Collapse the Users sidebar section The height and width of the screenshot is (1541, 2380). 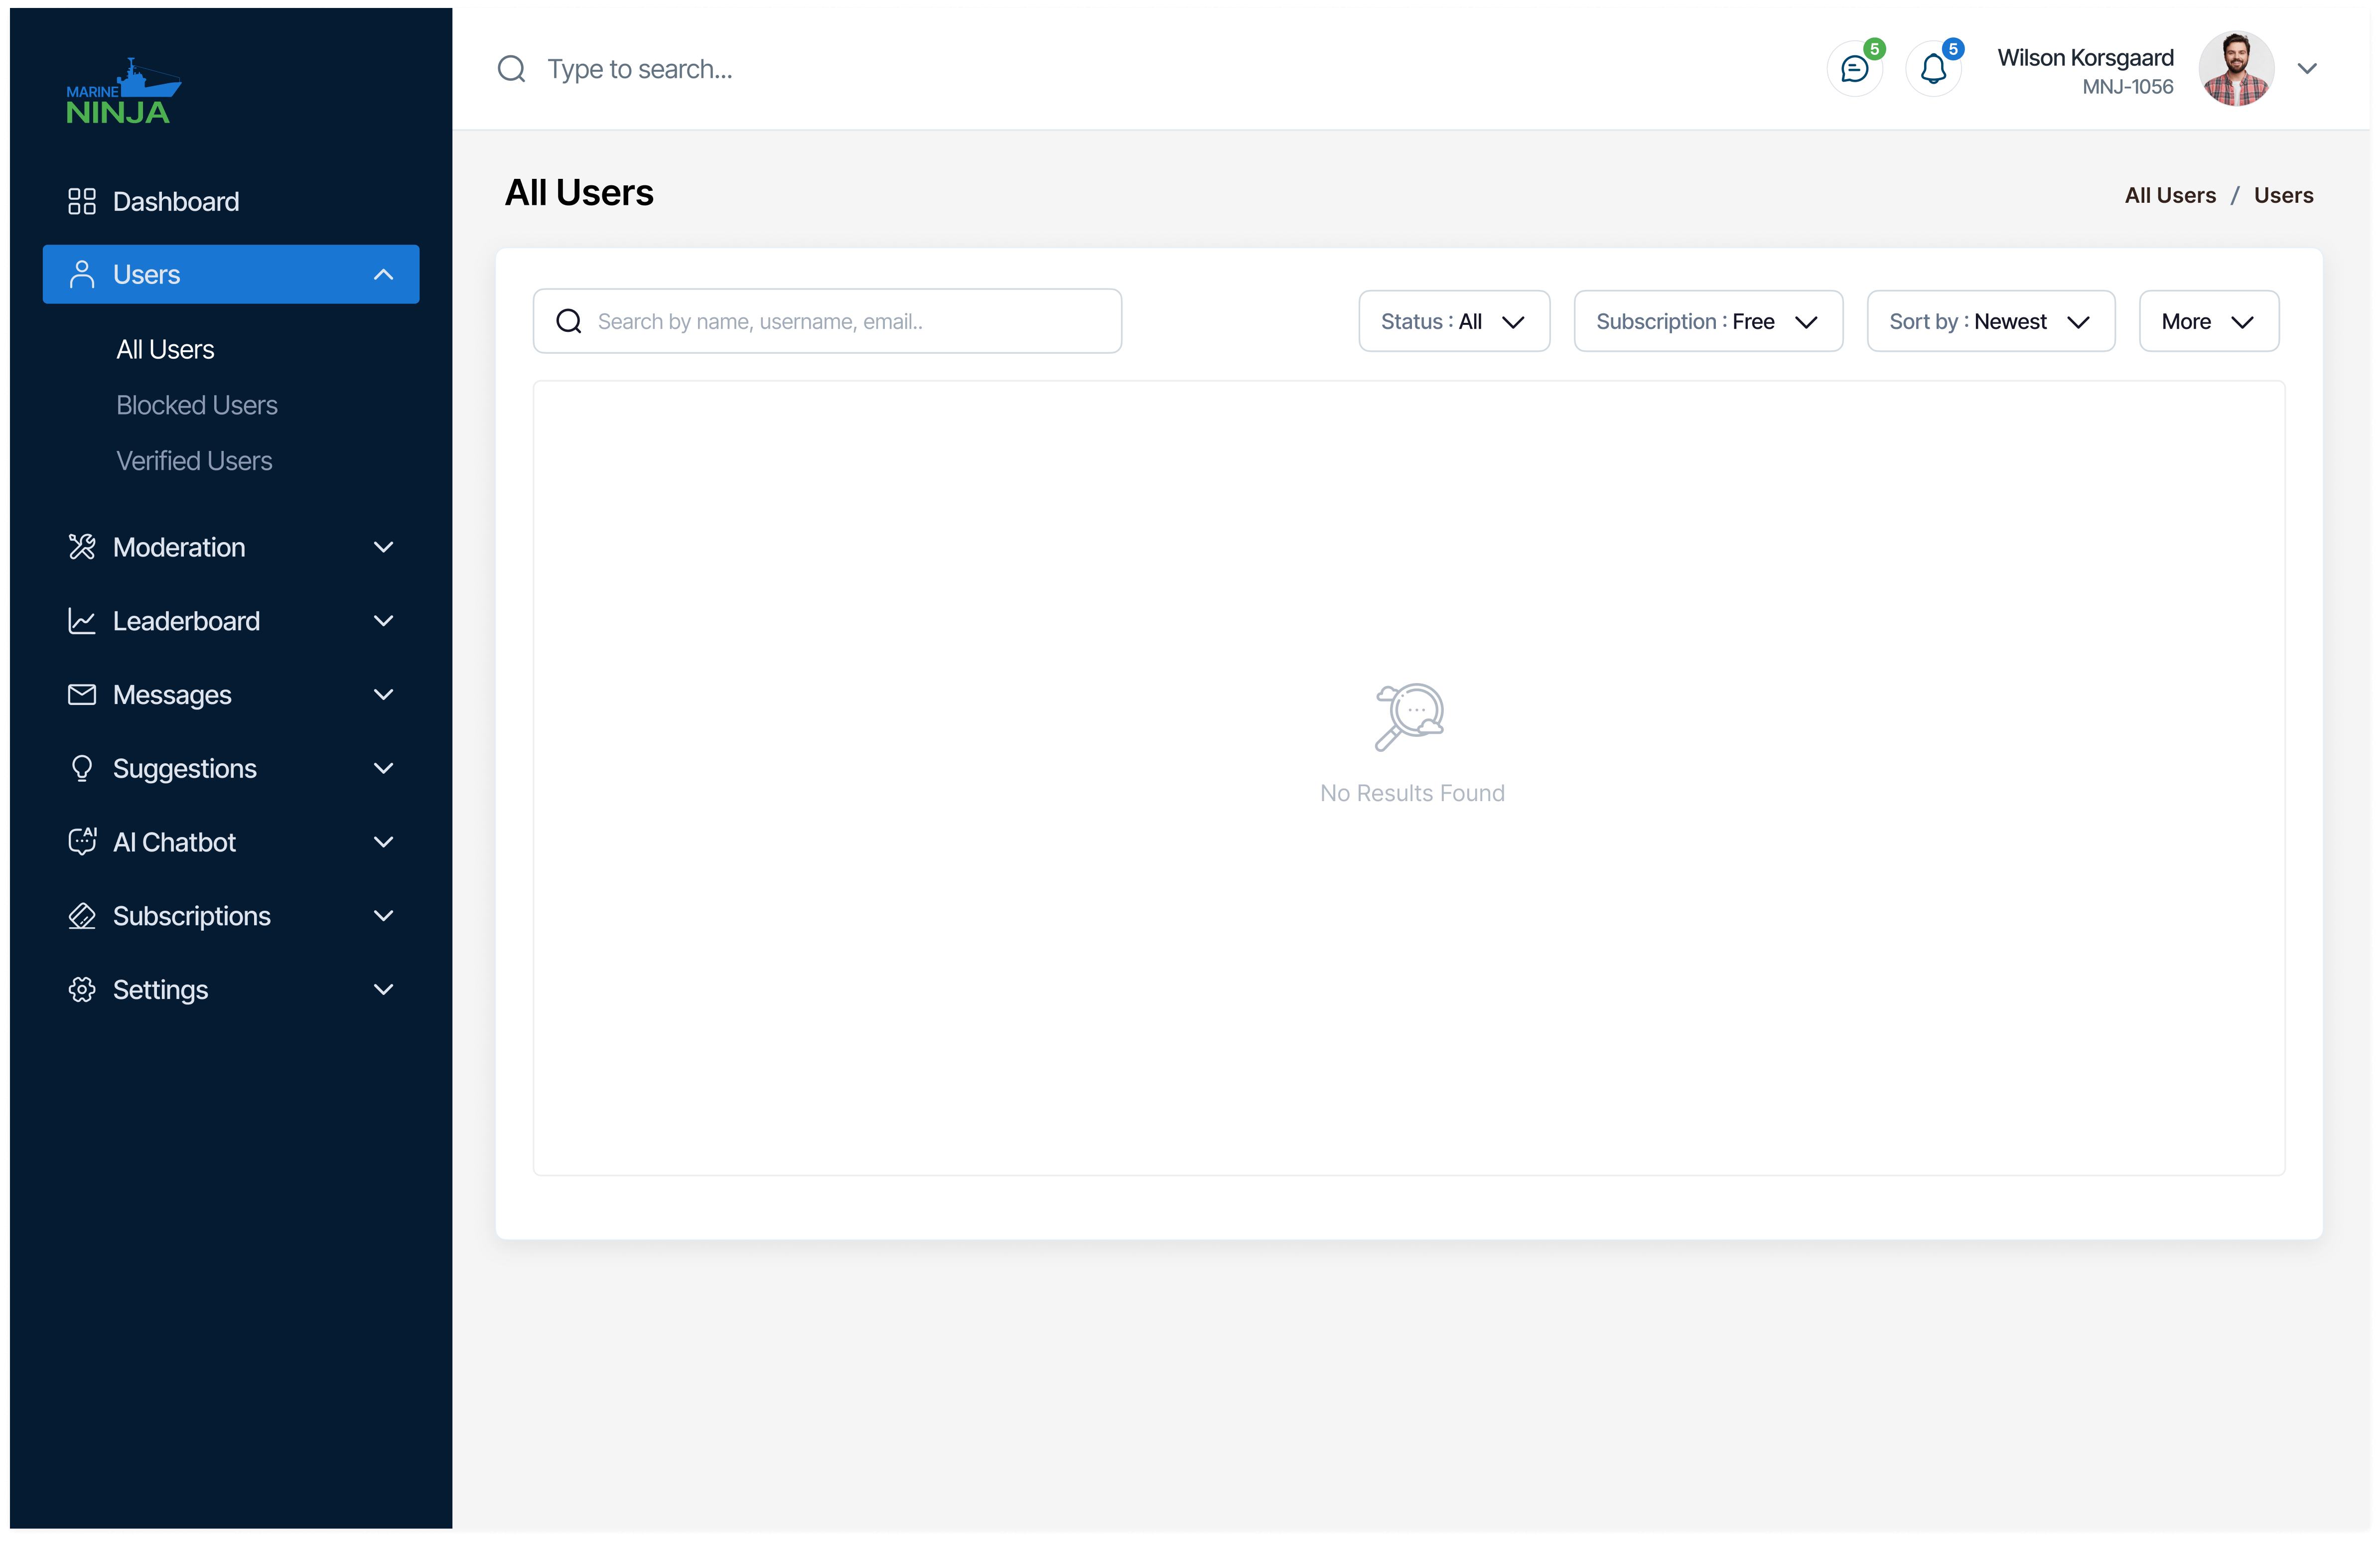tap(383, 274)
